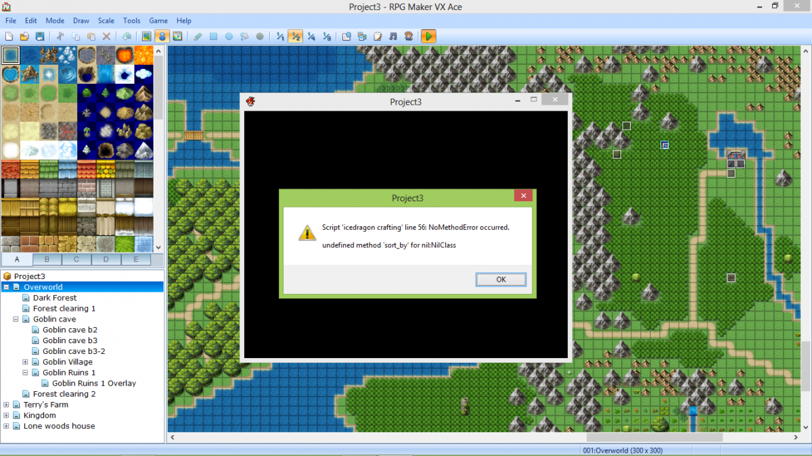Select Forest clearing 1 map
The width and height of the screenshot is (812, 456).
[x=64, y=309]
